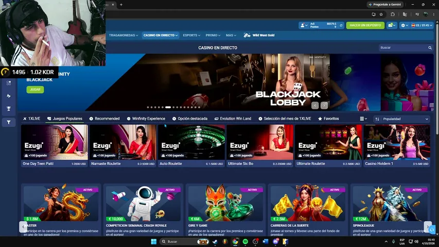Open Carreras de la Suerte tournament card
Screen dimensions: 439x247
308,210
